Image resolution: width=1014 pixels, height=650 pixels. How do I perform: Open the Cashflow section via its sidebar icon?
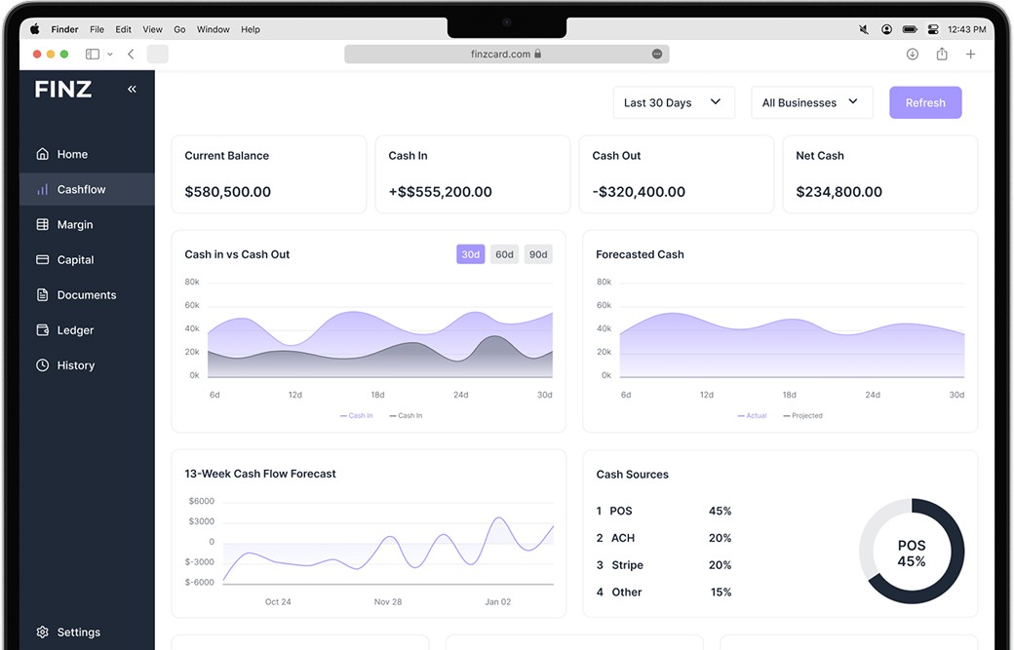43,189
